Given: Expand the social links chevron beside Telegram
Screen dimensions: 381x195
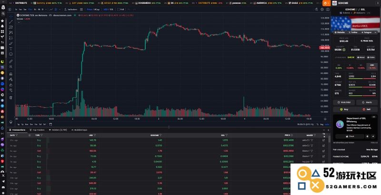Looking at the screenshot, I should [x=376, y=32].
